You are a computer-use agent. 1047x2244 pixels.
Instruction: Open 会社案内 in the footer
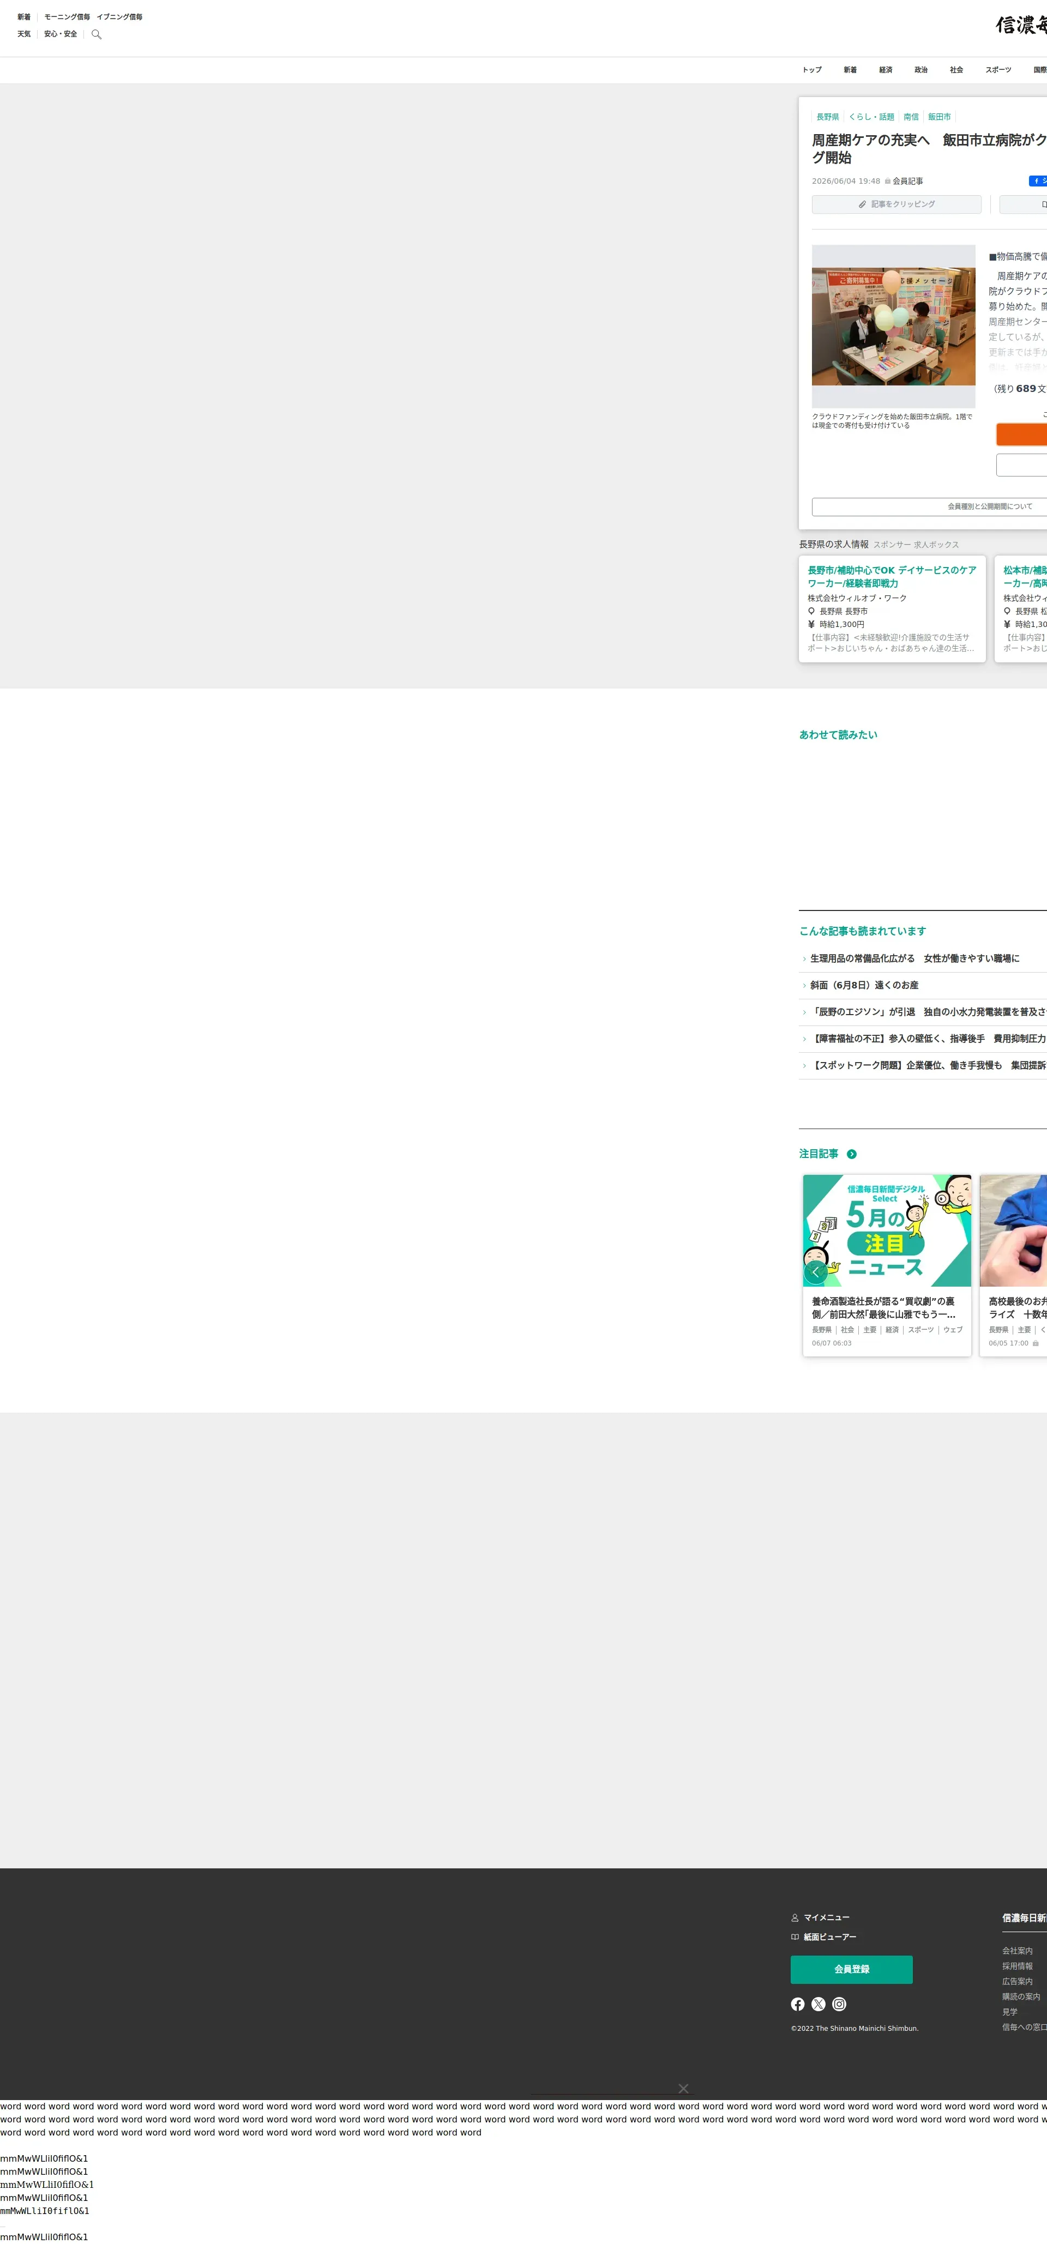1018,1951
